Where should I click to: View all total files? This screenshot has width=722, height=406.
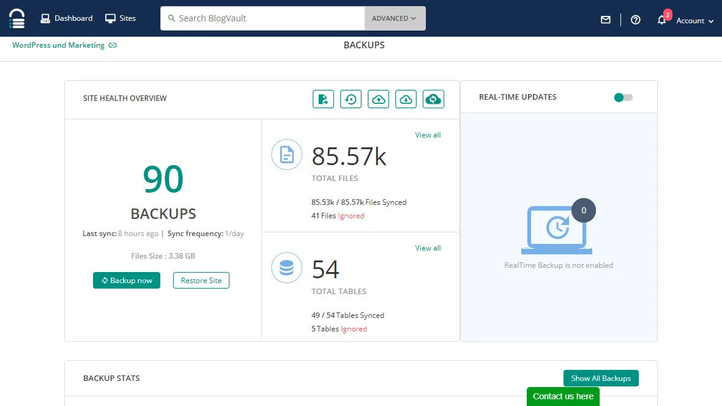pos(428,135)
